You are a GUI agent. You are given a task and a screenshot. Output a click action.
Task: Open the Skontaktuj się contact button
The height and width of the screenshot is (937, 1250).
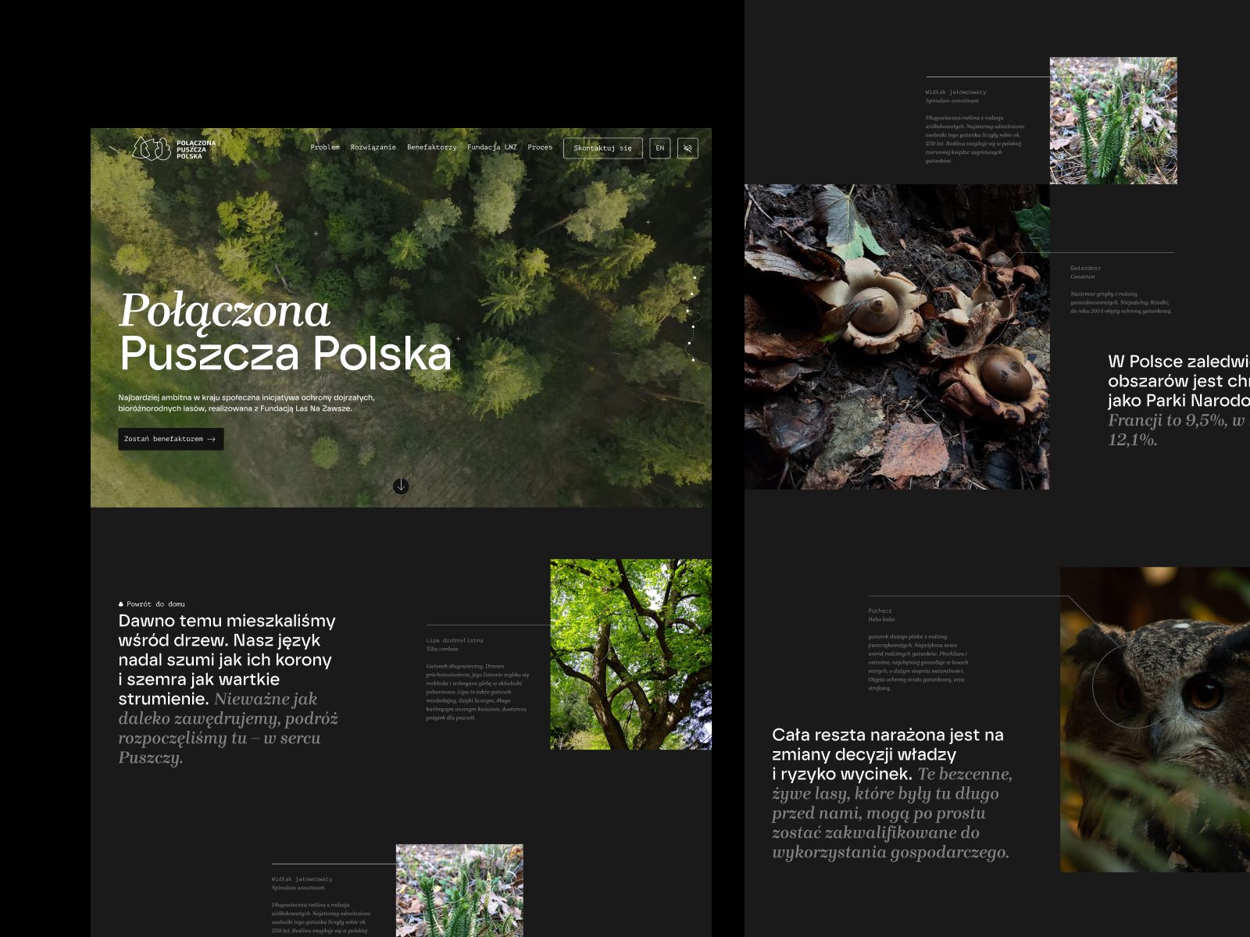(603, 148)
